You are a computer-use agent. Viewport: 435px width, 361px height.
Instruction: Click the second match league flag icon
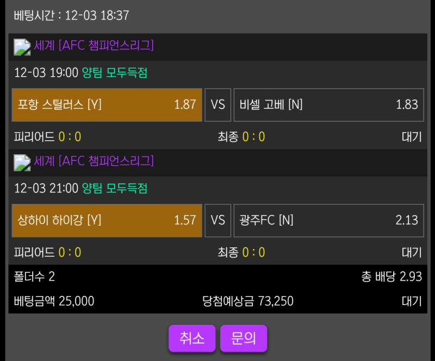point(22,162)
